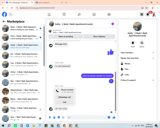The image size is (160, 128).
Task: Open the Windows Start menu
Action: (x=3, y=126)
